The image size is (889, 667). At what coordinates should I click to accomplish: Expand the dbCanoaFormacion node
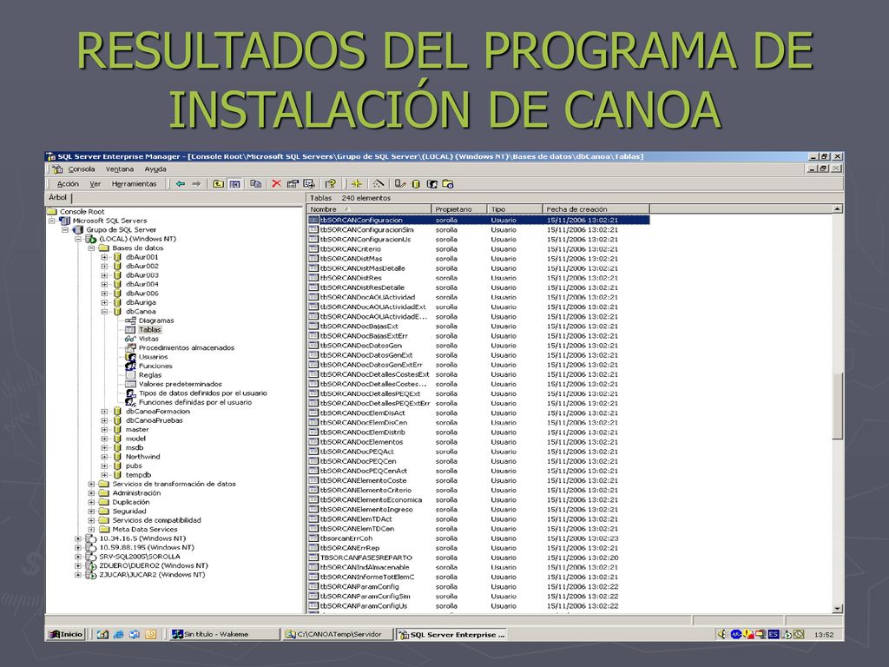[104, 411]
